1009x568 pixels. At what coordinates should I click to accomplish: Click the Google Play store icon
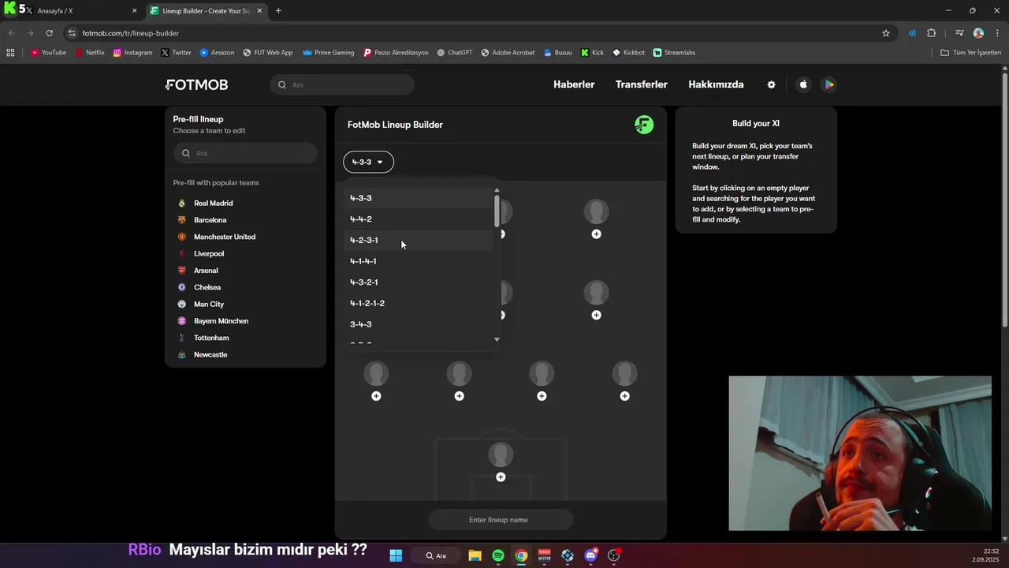(828, 84)
